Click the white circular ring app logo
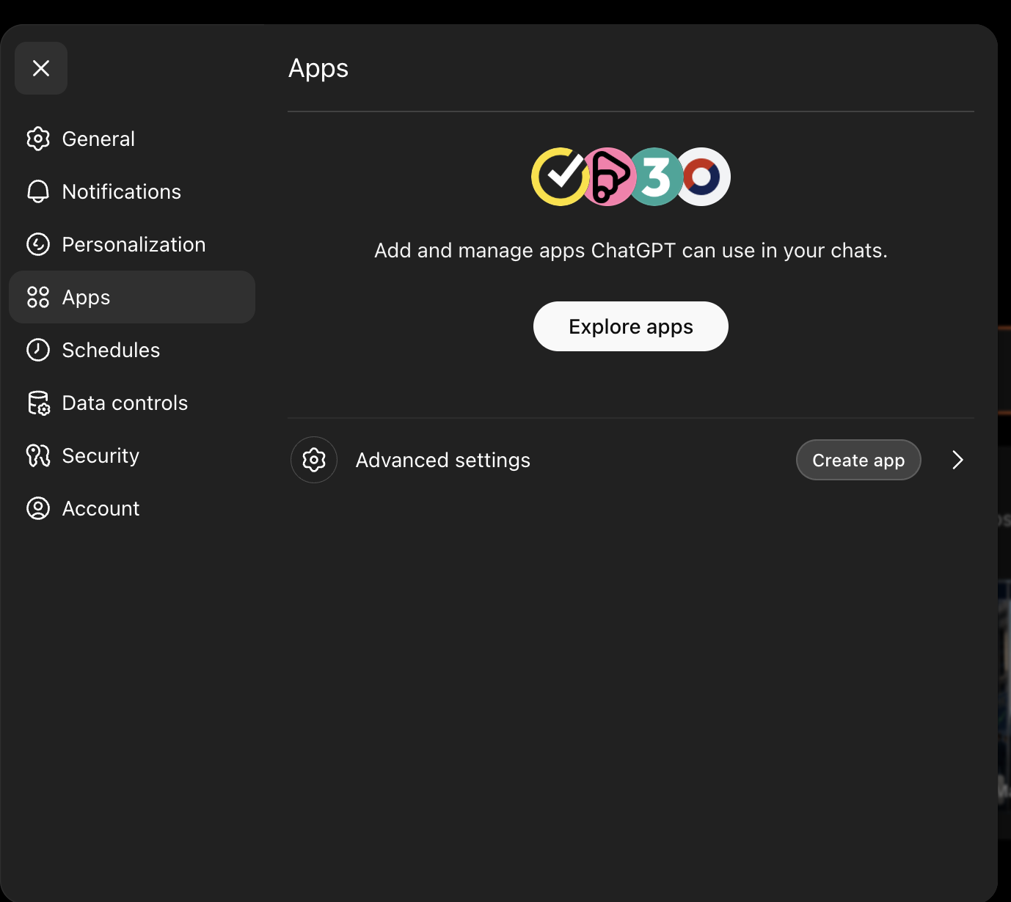The height and width of the screenshot is (902, 1011). [x=702, y=177]
